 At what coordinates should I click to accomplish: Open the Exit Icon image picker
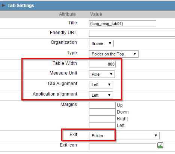160,145
